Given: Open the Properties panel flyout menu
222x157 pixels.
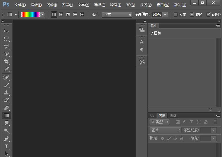Looking at the screenshot, I should [218, 26].
